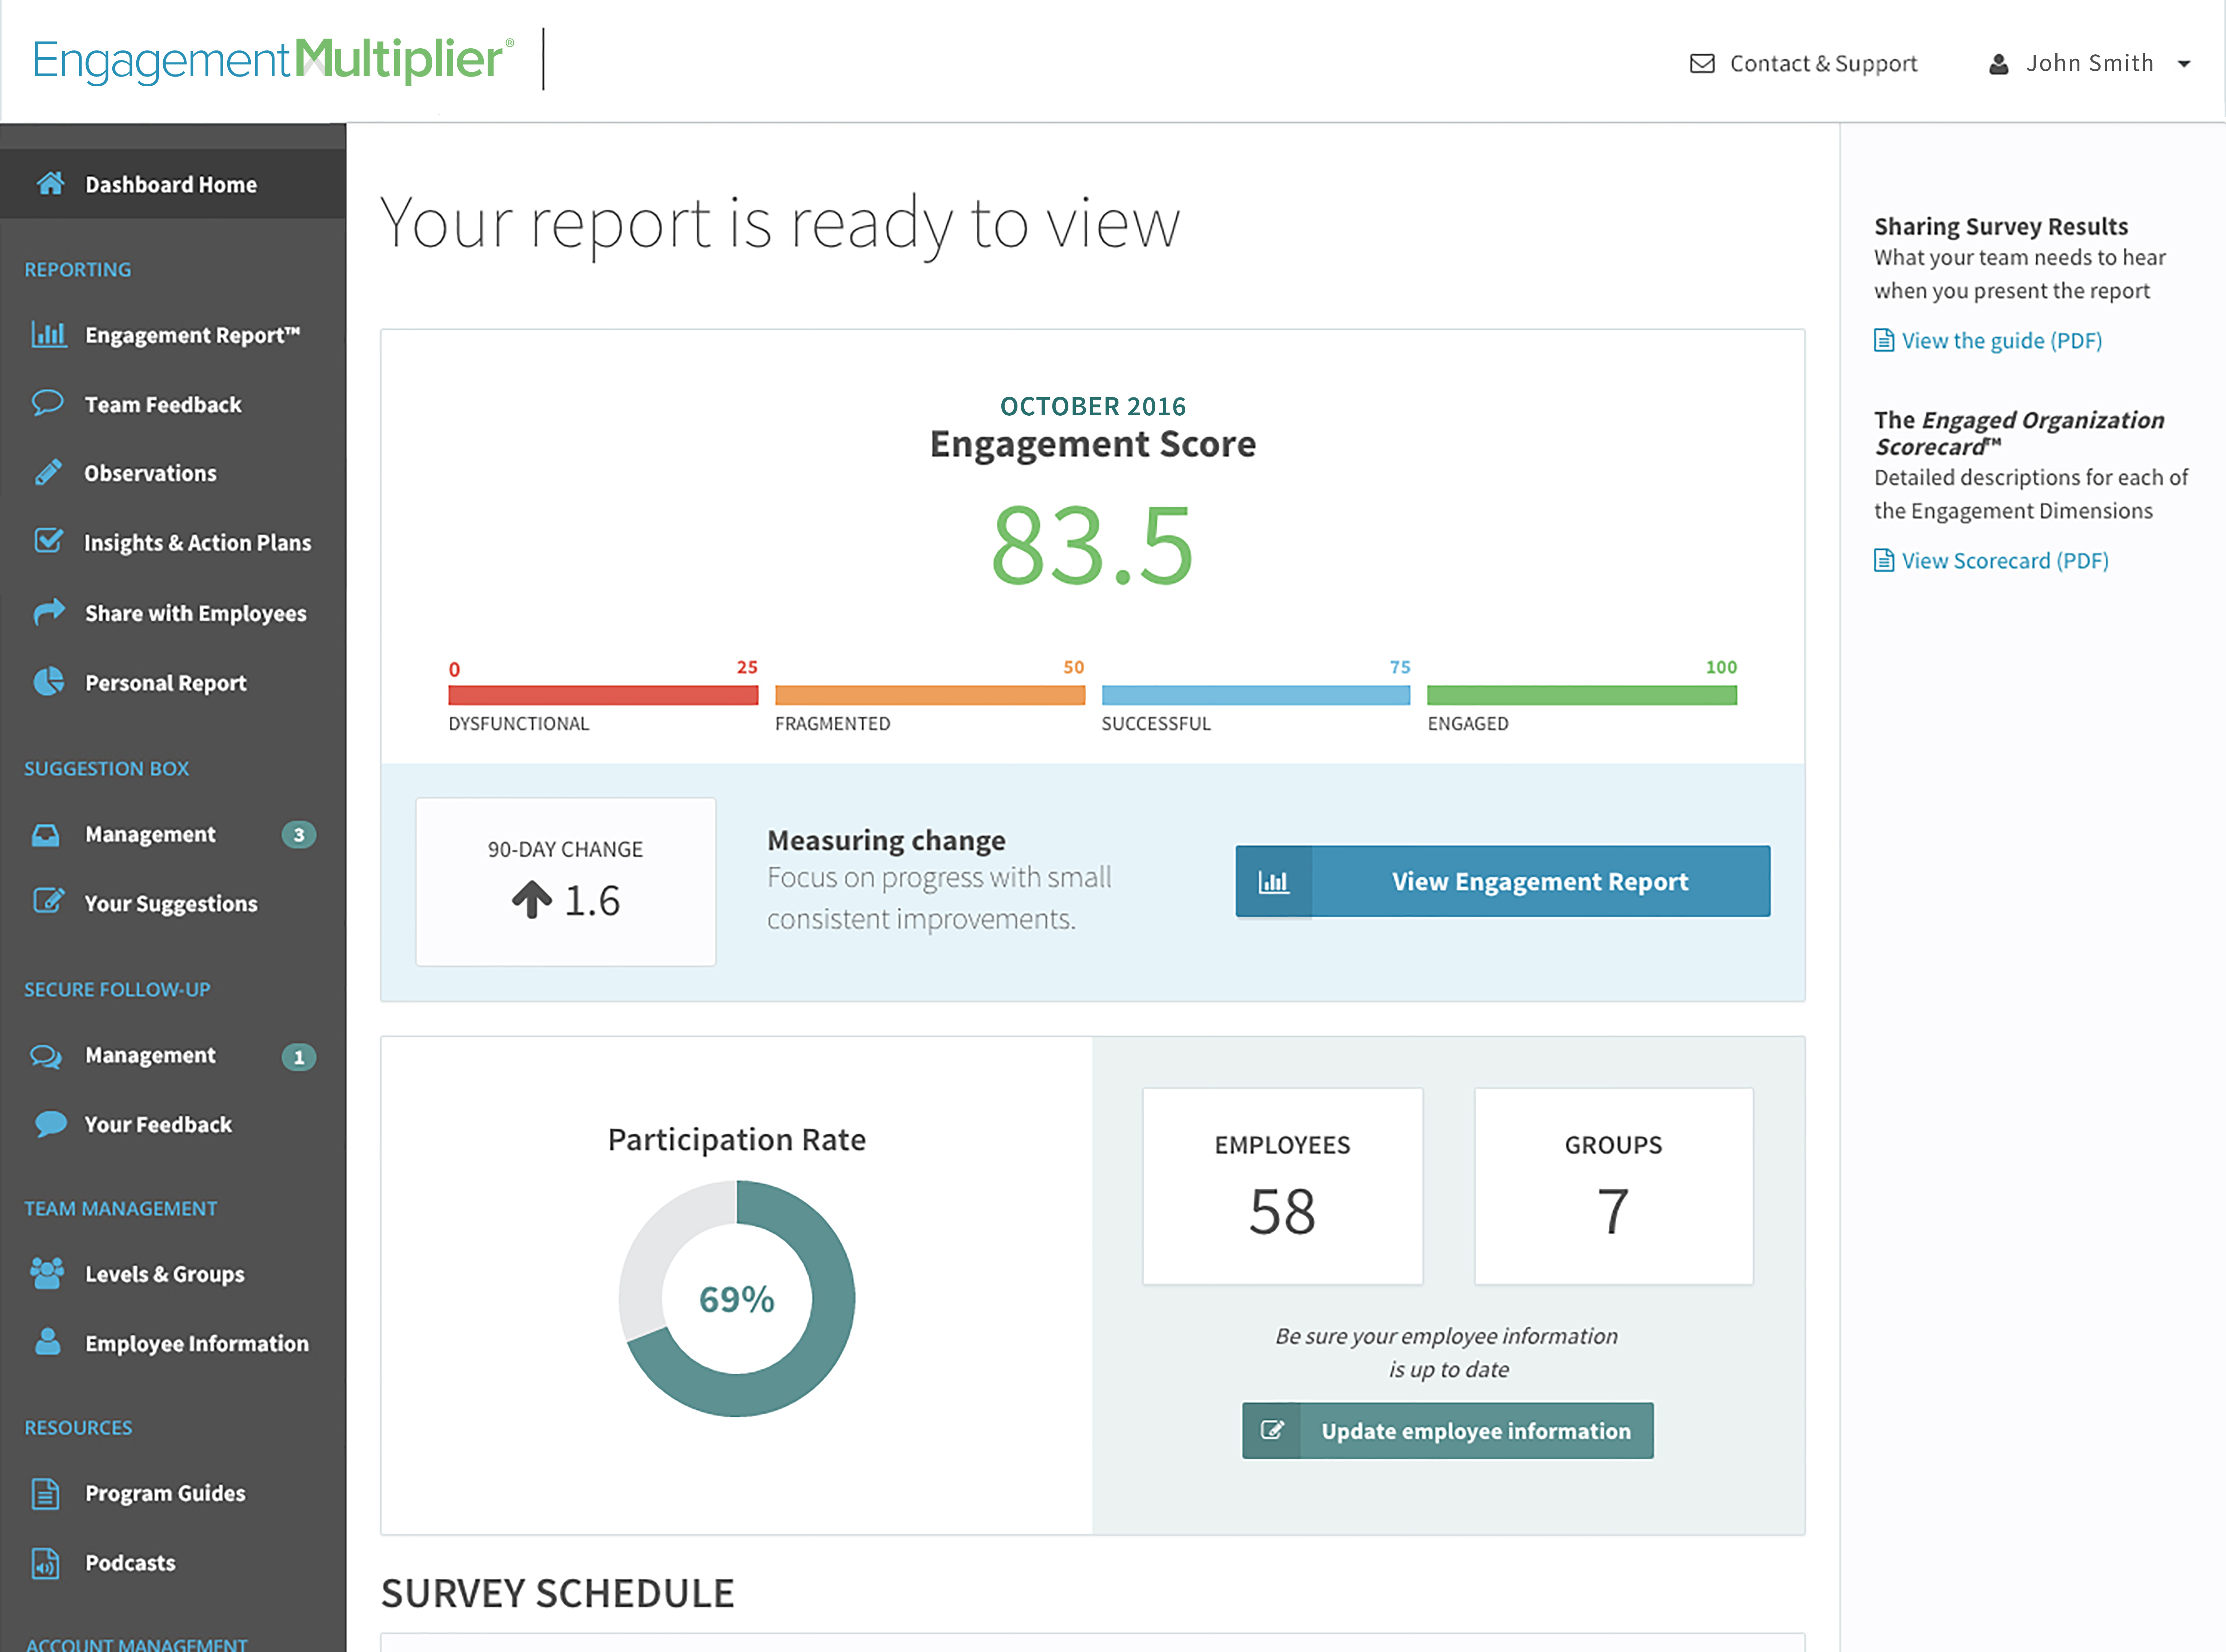Open Team Feedback via its speech bubble icon
This screenshot has height=1652, width=2226.
pos(48,404)
